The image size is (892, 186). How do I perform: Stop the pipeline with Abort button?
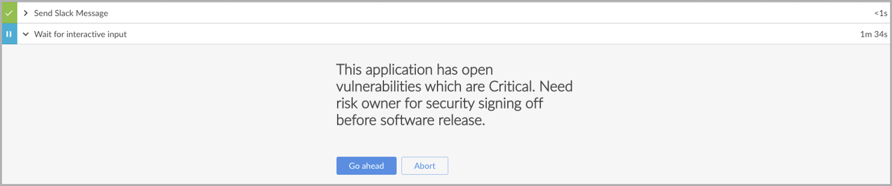(x=424, y=166)
